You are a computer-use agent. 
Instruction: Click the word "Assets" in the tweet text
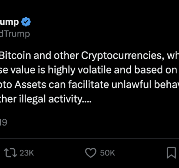click(30, 85)
